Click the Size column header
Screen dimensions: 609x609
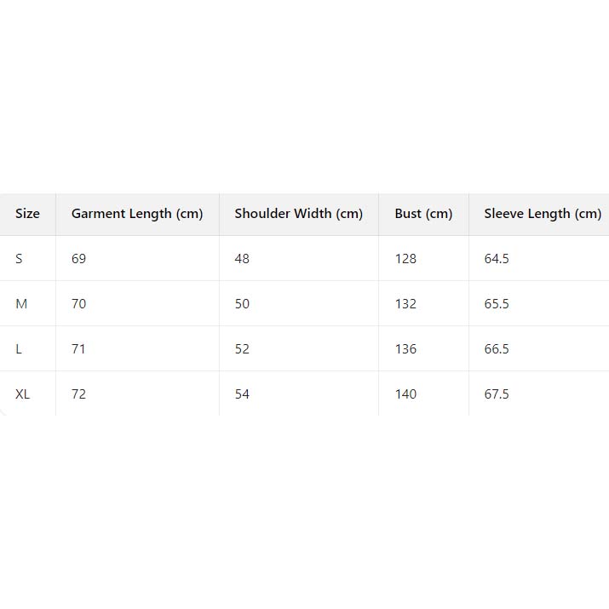click(x=27, y=214)
